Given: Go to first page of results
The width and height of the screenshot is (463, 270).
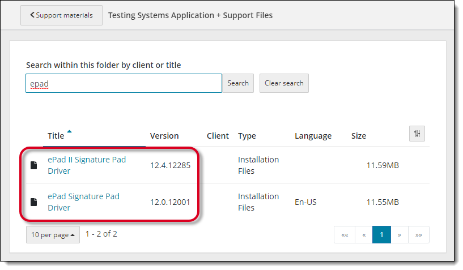Looking at the screenshot, I should coord(345,235).
